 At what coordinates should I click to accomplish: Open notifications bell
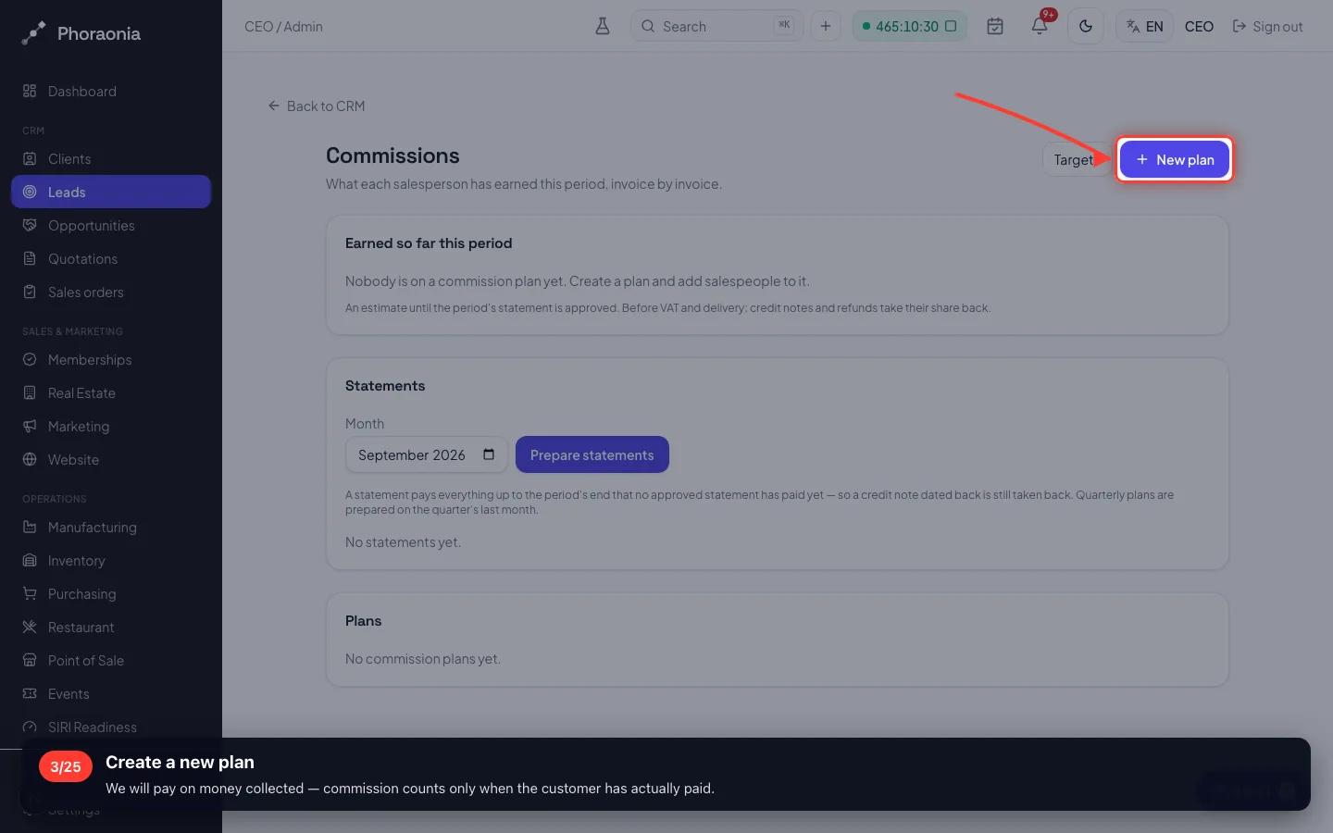click(1040, 26)
